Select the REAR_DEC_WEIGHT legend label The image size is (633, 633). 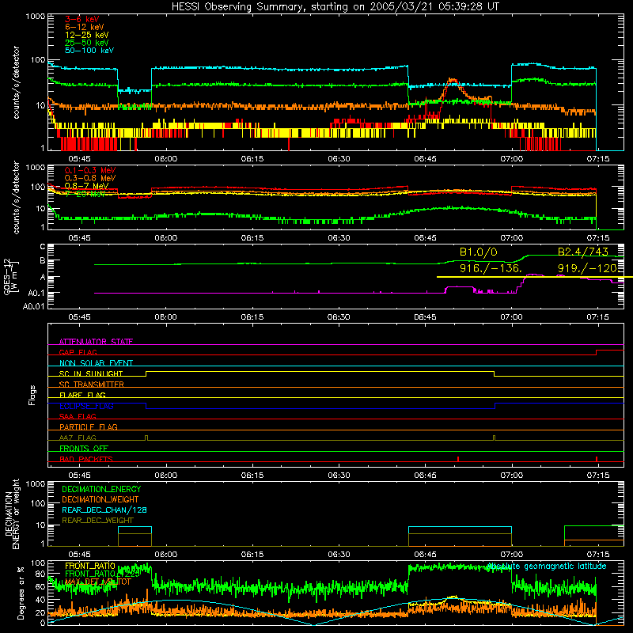[x=97, y=521]
